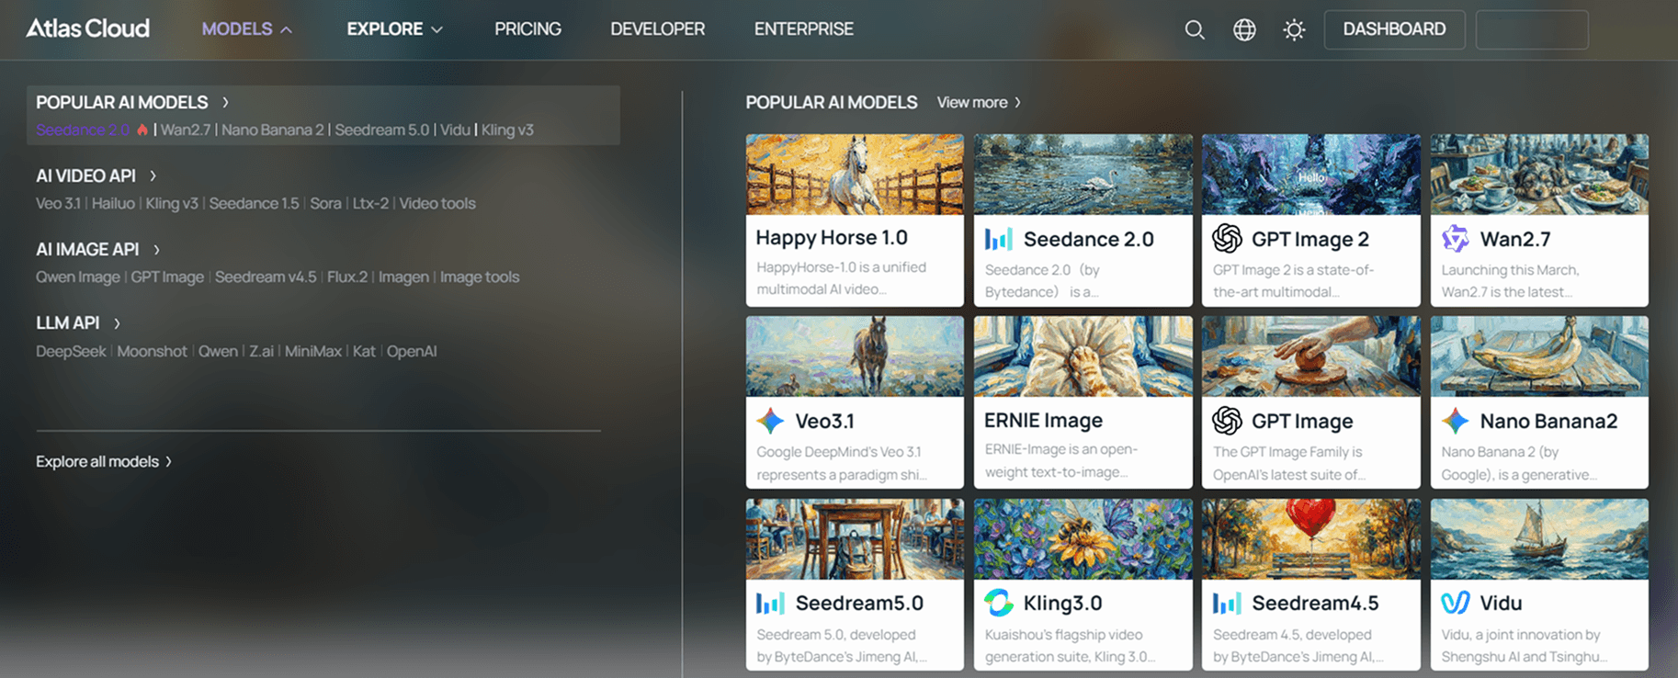Click chevron beside left POPULAR AI MODELS heading

(225, 102)
